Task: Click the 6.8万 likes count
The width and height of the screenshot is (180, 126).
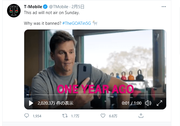Action: click(113, 116)
